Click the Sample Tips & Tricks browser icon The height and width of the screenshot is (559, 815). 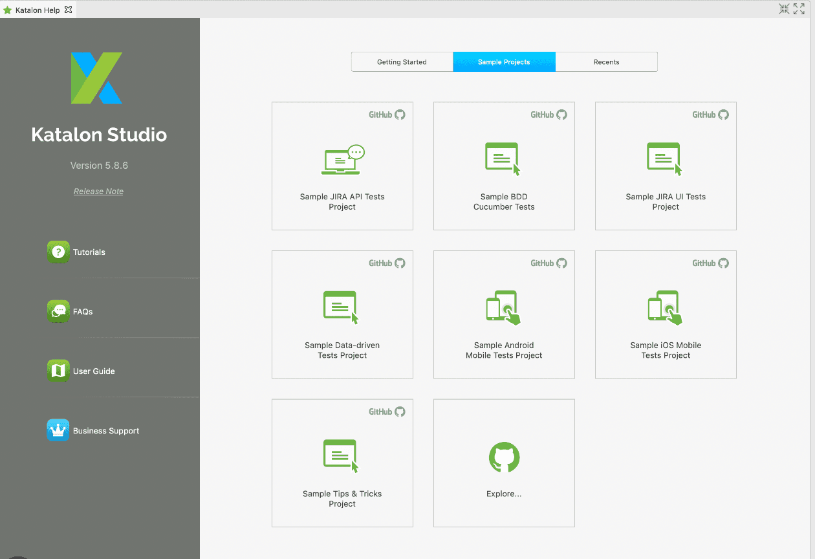coord(341,456)
